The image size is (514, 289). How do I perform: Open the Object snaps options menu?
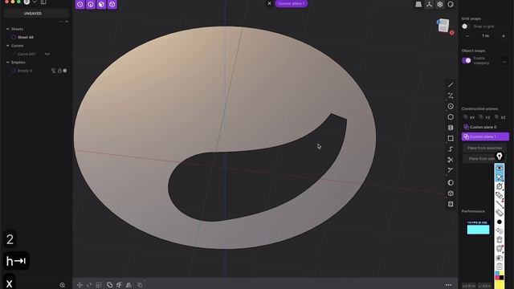[x=504, y=61]
